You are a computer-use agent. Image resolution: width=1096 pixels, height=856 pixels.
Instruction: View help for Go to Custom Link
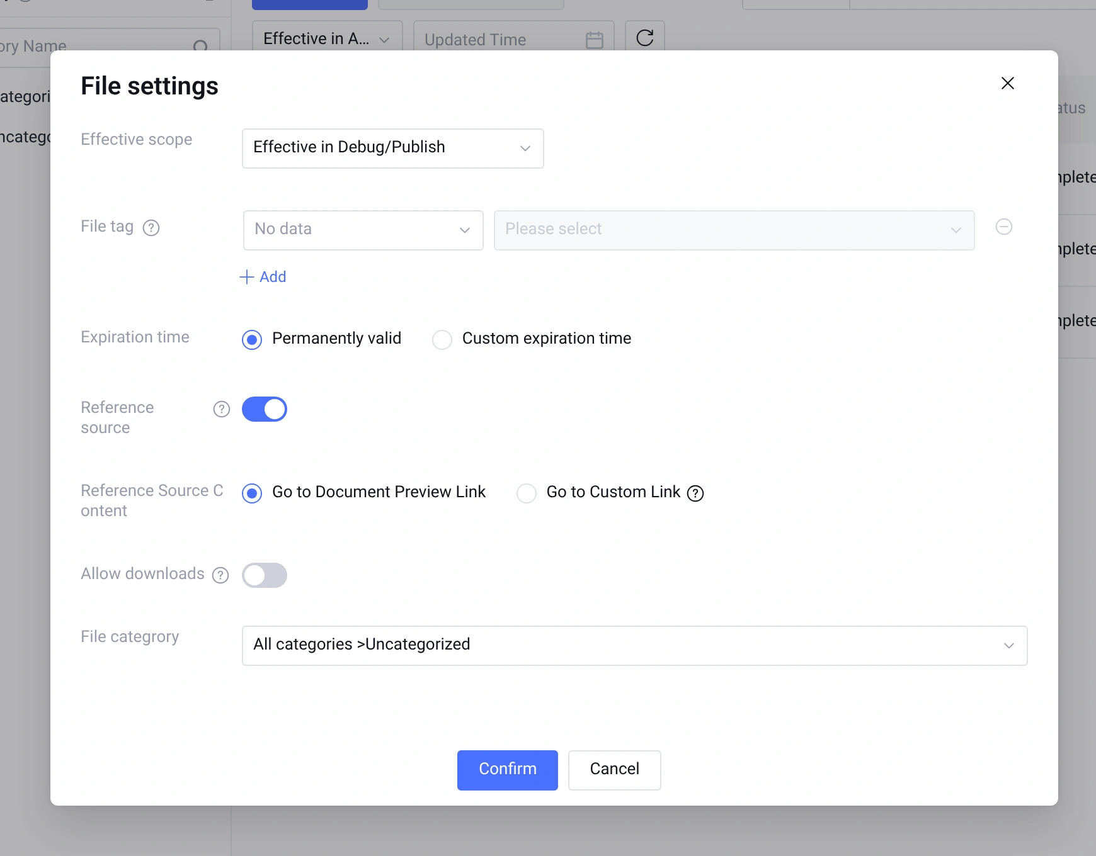pyautogui.click(x=695, y=493)
